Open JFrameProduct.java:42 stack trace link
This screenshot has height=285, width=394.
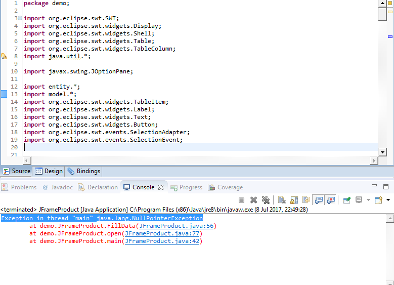(x=162, y=241)
